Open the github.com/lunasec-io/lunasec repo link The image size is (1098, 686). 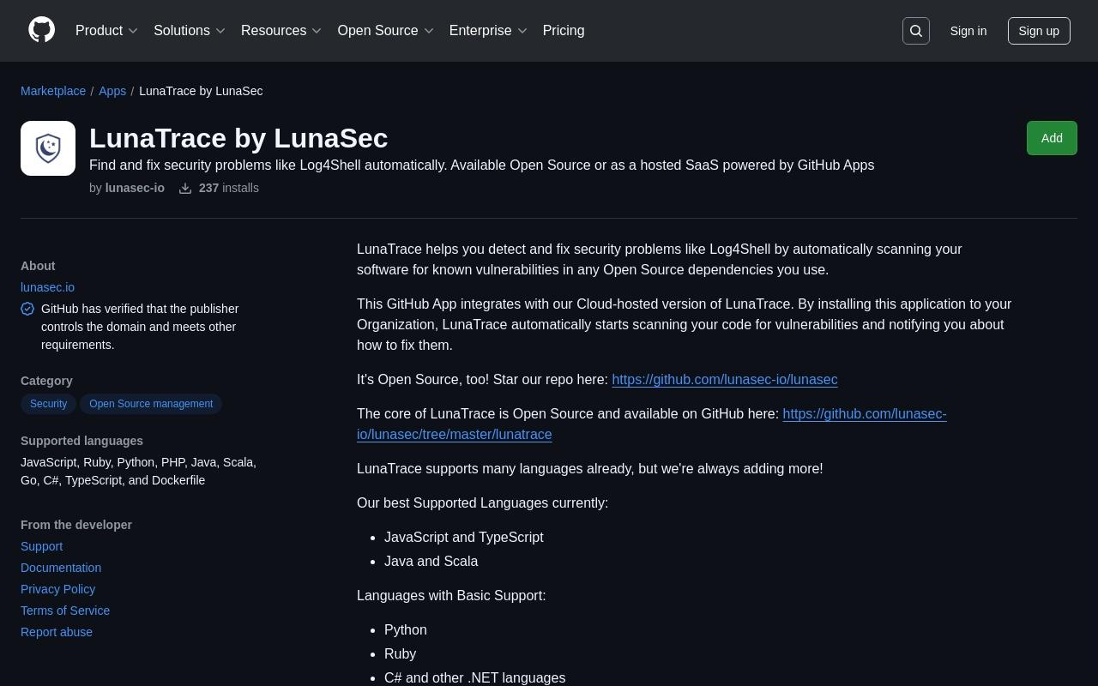click(725, 380)
